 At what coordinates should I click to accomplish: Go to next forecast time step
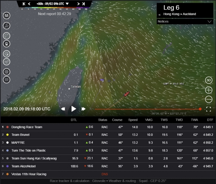pos(79,4)
